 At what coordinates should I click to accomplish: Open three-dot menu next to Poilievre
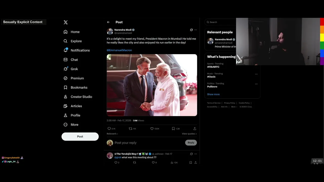[256, 84]
